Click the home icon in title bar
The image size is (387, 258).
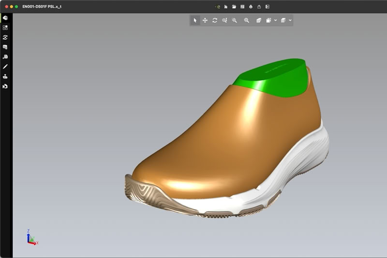click(x=226, y=7)
